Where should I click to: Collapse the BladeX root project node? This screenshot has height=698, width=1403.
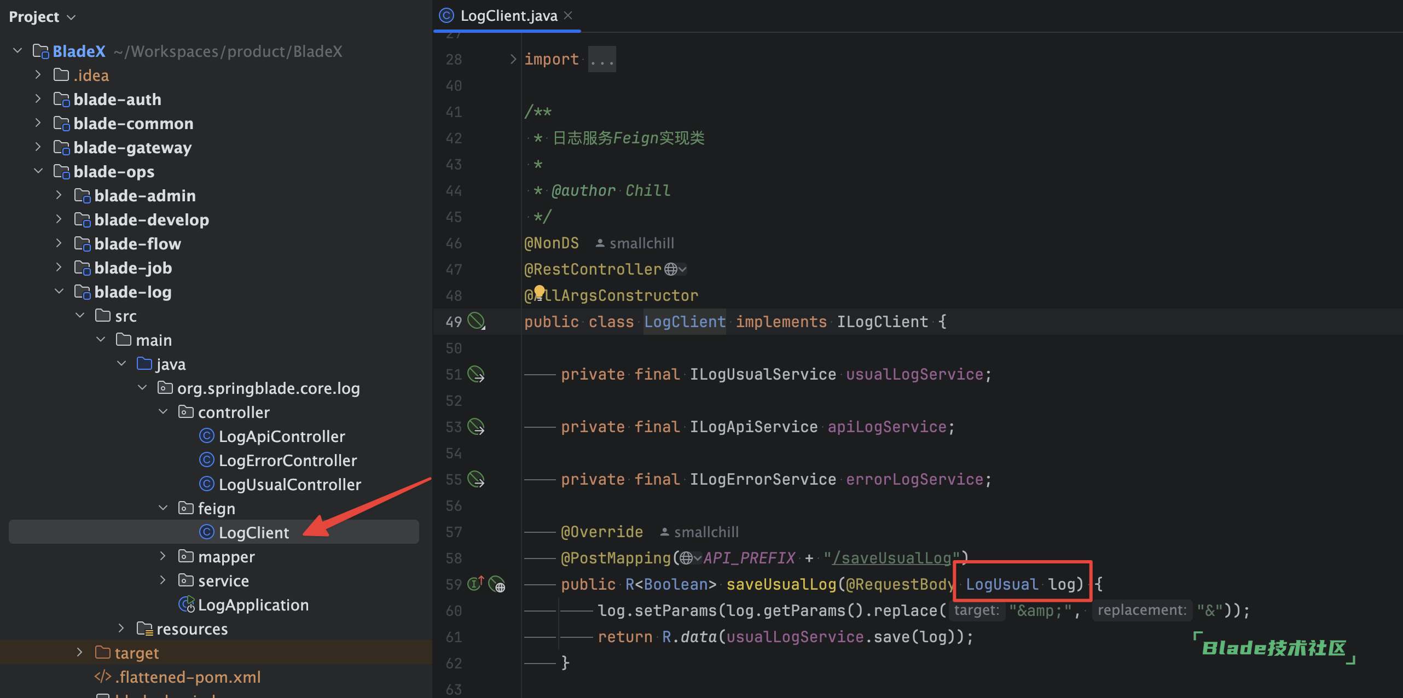18,51
